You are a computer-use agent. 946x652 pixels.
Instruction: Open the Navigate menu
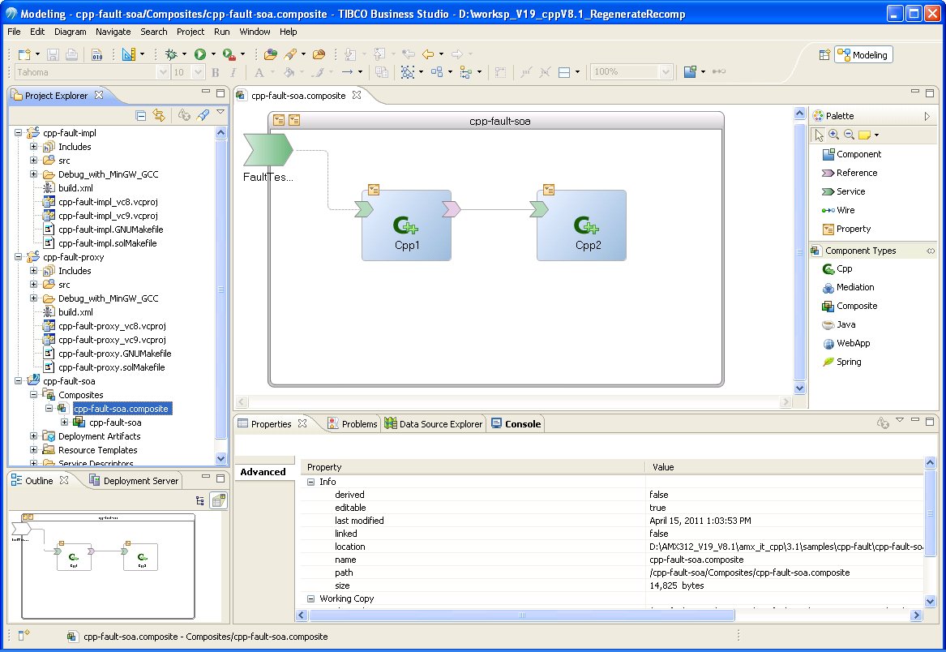[x=113, y=32]
